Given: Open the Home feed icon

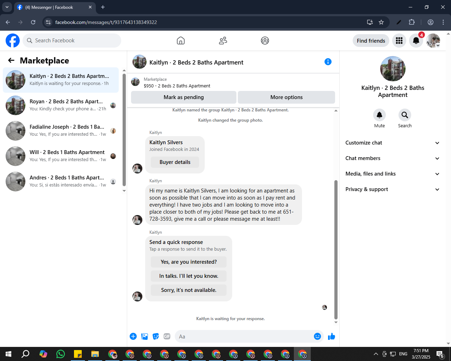Looking at the screenshot, I should pyautogui.click(x=181, y=41).
